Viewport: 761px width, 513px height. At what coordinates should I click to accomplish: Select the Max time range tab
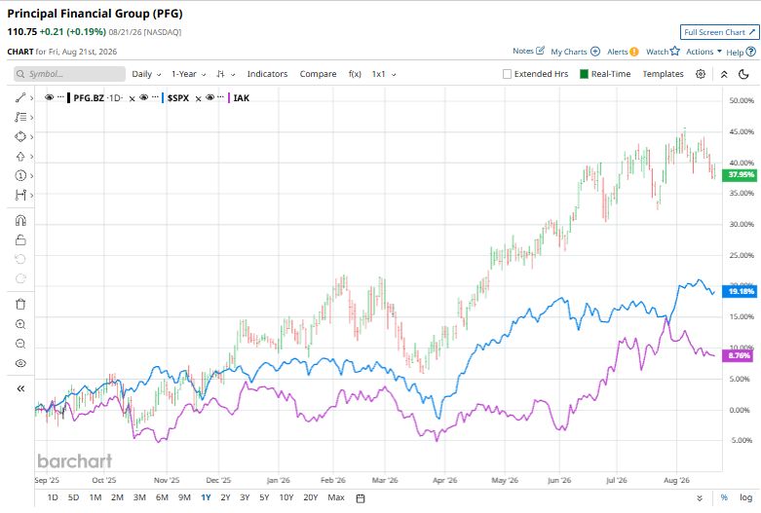coord(336,497)
